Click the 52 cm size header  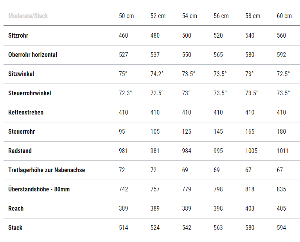[x=158, y=16]
